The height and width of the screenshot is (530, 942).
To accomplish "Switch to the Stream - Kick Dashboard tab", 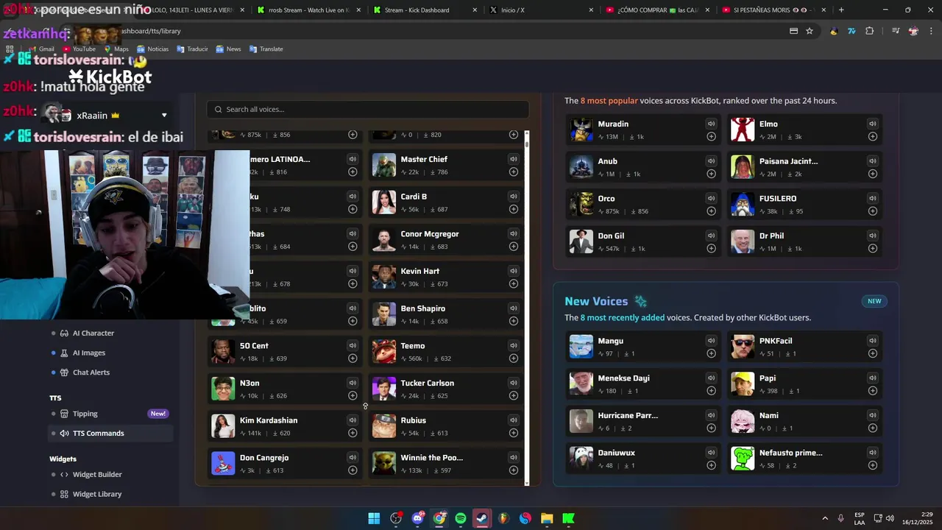I will coord(423,10).
